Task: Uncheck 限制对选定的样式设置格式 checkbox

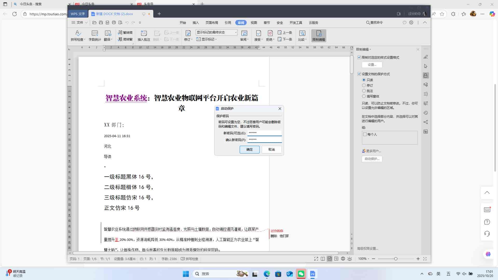Action: (x=359, y=57)
